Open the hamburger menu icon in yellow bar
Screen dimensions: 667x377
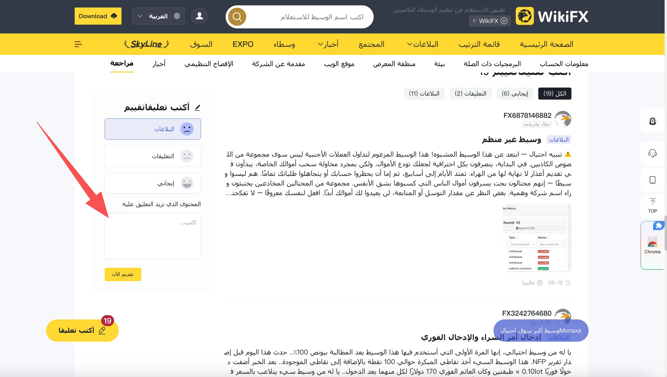click(x=78, y=44)
